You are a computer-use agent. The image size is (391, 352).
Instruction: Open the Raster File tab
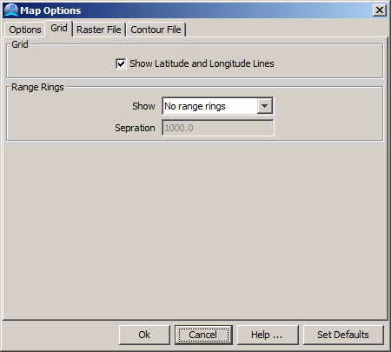99,30
